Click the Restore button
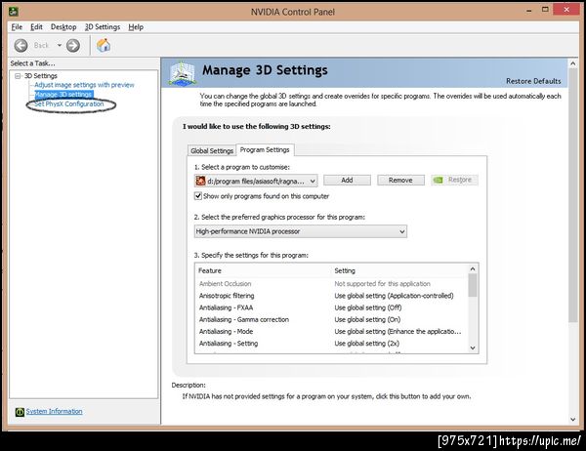Viewport: 586px width, 451px height. 454,180
